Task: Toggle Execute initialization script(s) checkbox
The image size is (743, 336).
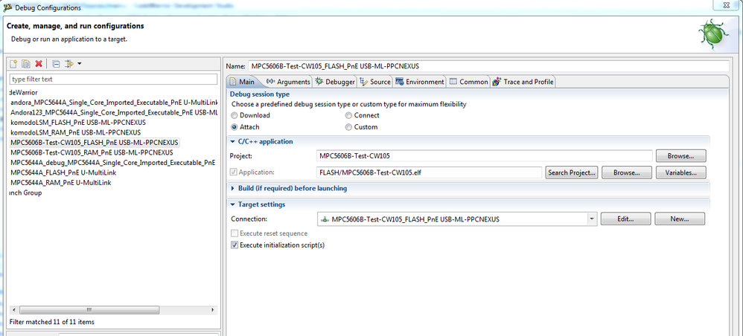Action: [x=235, y=245]
